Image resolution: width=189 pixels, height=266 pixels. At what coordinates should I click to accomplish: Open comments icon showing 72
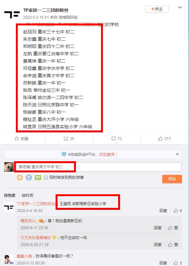pos(114,139)
